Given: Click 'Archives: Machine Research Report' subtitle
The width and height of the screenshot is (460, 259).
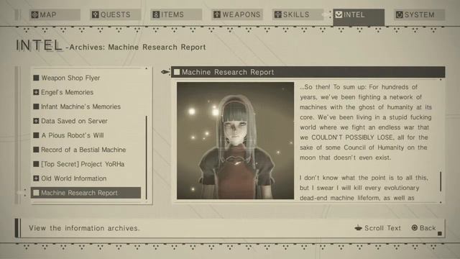Looking at the screenshot, I should [137, 47].
